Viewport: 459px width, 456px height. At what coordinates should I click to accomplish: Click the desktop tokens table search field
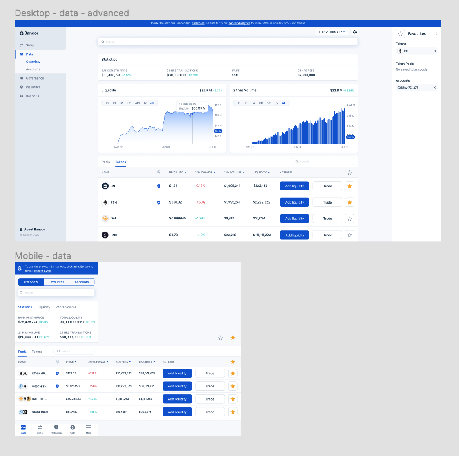323,162
